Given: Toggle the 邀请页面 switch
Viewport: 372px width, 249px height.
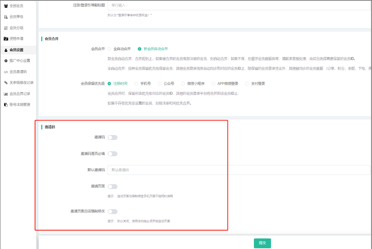Looking at the screenshot, I should tap(112, 187).
